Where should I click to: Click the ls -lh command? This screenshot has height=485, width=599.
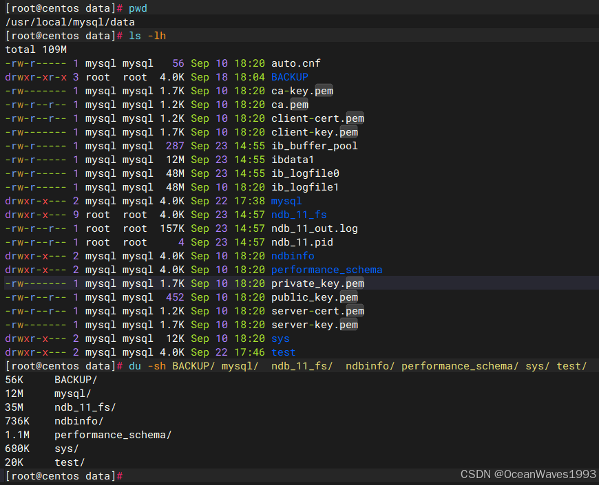[x=147, y=36]
